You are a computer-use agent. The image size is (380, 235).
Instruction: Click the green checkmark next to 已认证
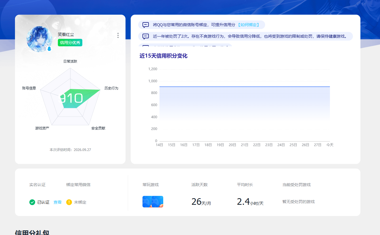32,202
